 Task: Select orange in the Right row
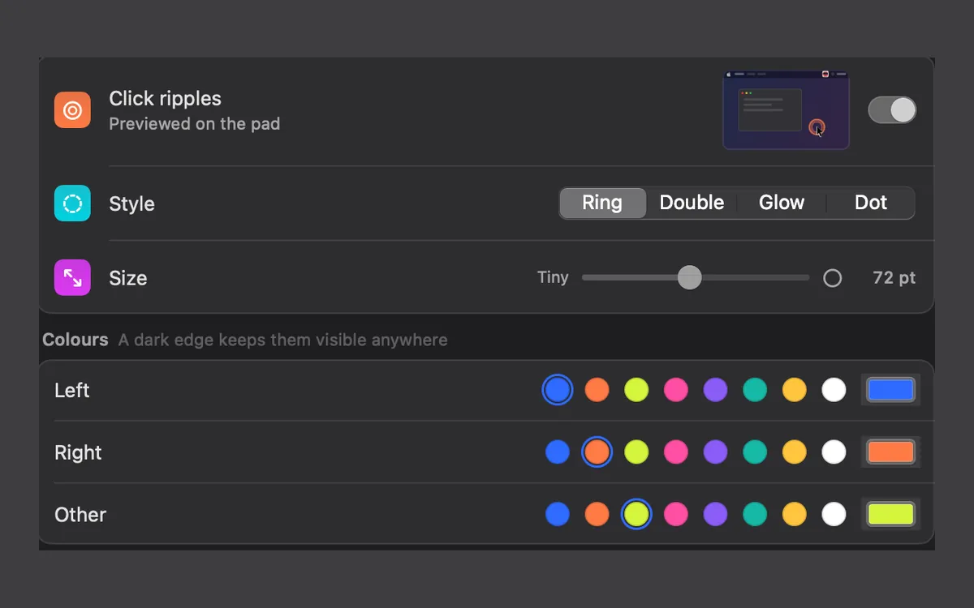click(x=597, y=452)
